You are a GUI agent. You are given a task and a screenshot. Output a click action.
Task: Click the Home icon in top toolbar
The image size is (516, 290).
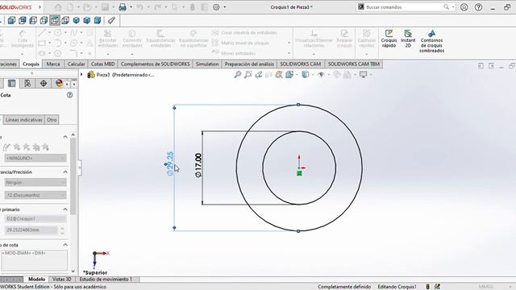pos(58,7)
